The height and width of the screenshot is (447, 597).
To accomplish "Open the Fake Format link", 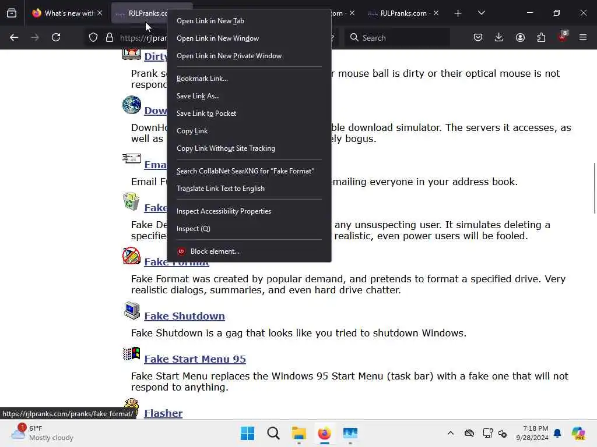I will 177,264.
